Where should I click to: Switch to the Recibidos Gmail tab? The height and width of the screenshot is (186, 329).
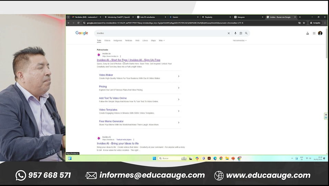[x=86, y=17]
